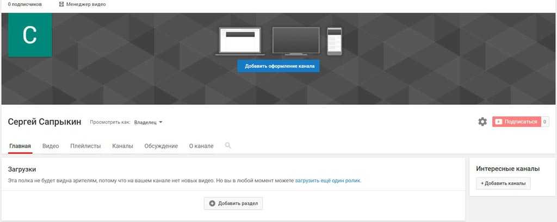Click the TV screen preview icon
This screenshot has height=222, width=557.
296,41
